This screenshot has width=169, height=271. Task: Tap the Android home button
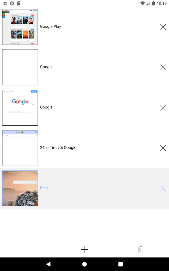click(x=84, y=264)
